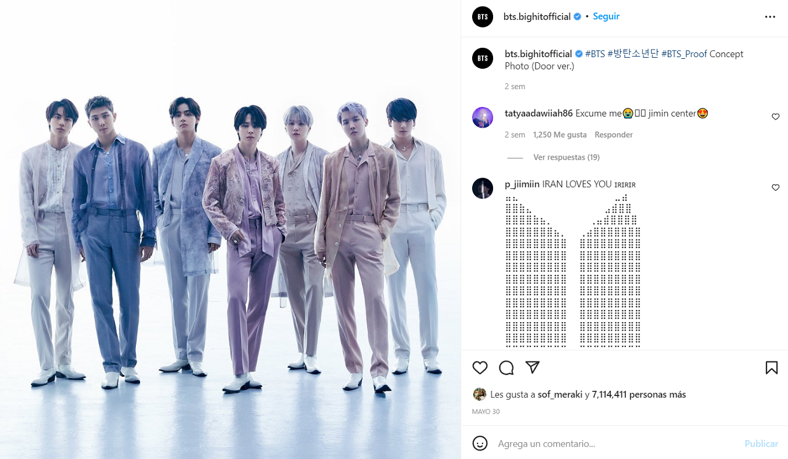Open comments with the speech bubble icon
The height and width of the screenshot is (459, 788).
point(506,368)
